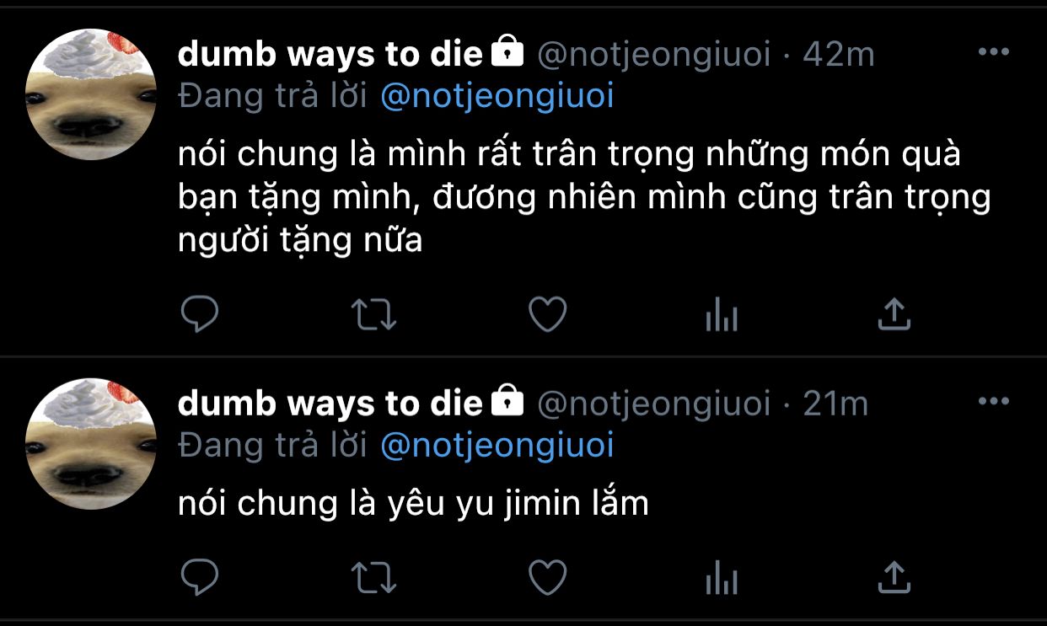Open more options on the 21m tweet
This screenshot has height=626, width=1047.
(x=993, y=402)
